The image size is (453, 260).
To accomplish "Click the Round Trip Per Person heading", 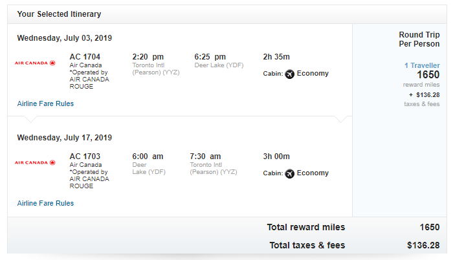I will pos(419,39).
